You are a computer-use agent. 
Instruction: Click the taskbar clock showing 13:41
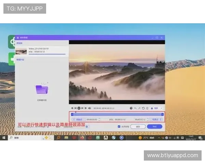pos(191,138)
